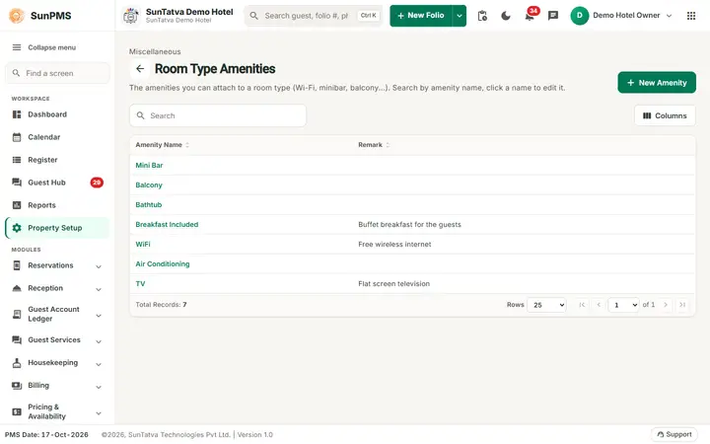Open New Folio dropdown arrow

(x=460, y=16)
